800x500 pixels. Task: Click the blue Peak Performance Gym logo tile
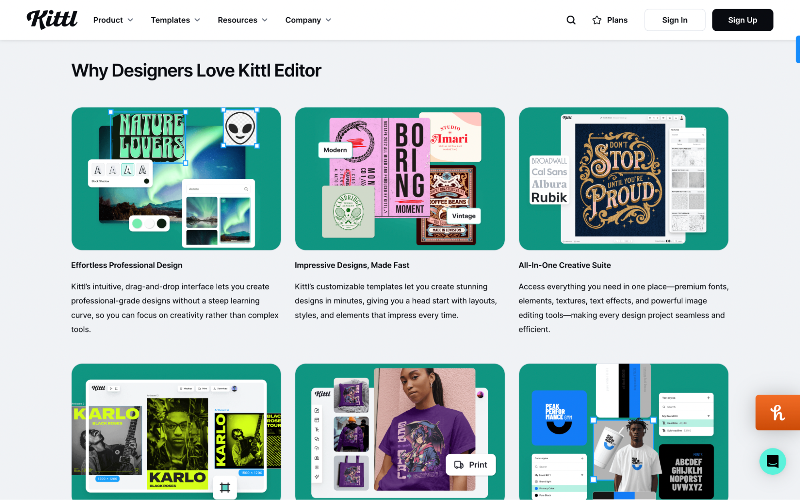tap(559, 418)
